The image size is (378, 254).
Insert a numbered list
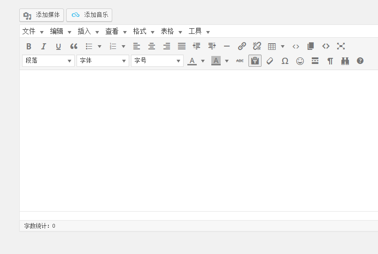pyautogui.click(x=113, y=46)
